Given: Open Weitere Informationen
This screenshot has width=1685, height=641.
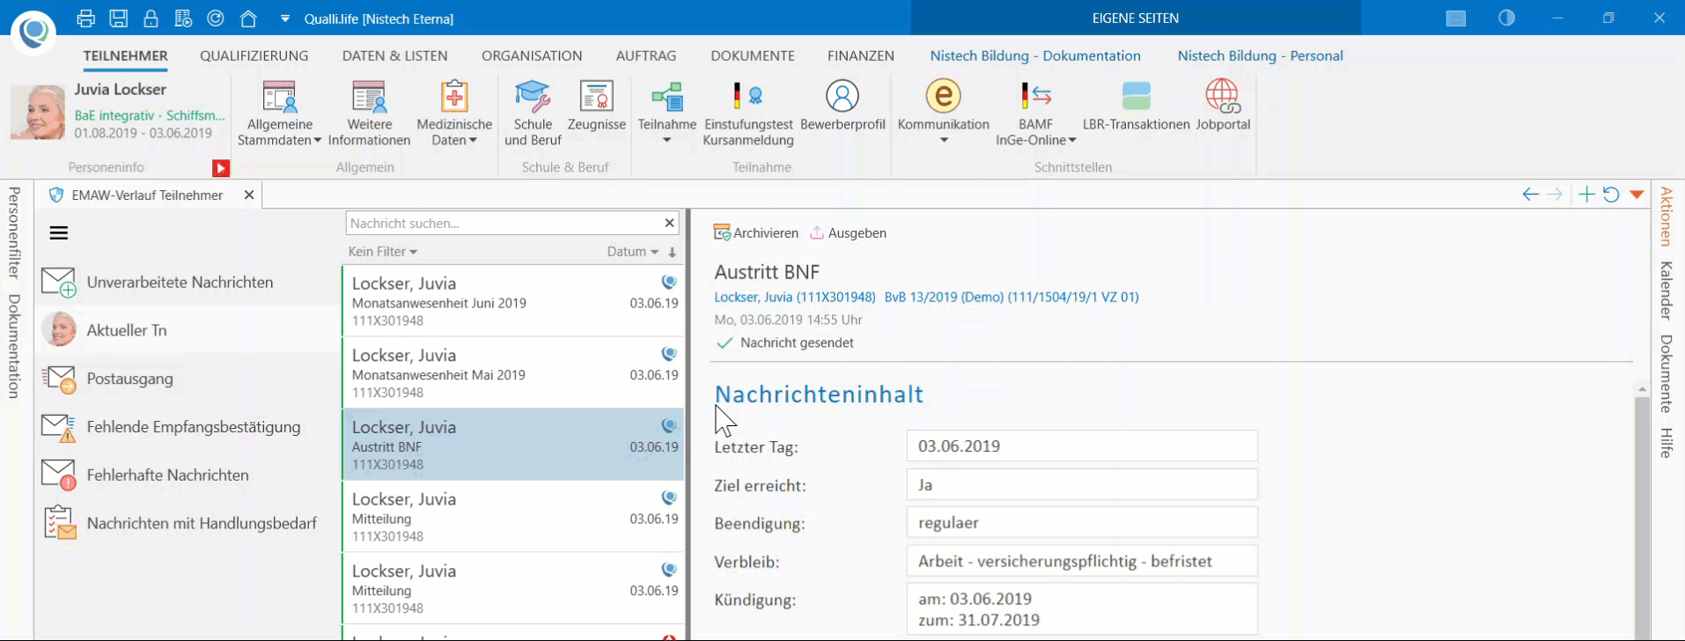Looking at the screenshot, I should click(369, 113).
